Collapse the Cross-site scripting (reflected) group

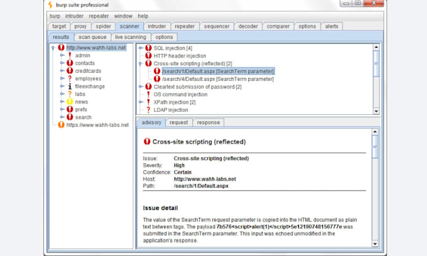tap(141, 63)
